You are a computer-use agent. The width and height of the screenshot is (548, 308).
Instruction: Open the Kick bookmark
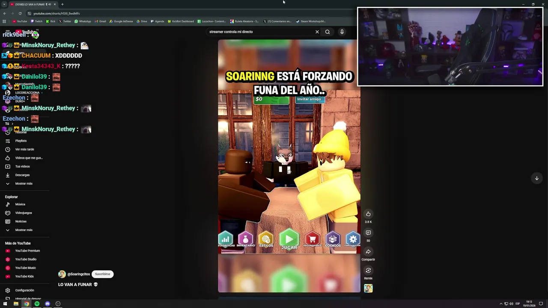tap(51, 21)
